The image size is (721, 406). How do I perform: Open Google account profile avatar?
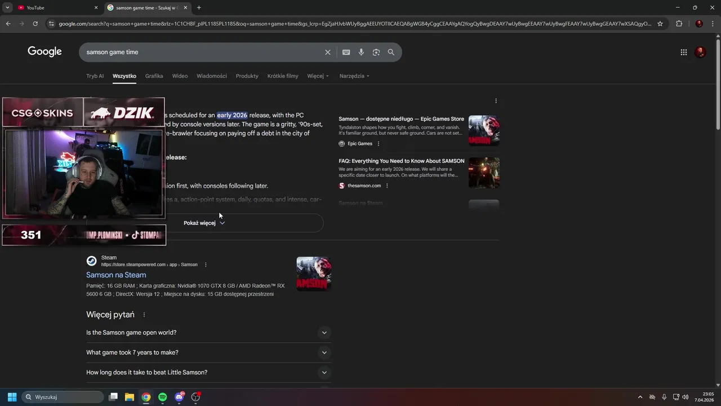tap(700, 52)
